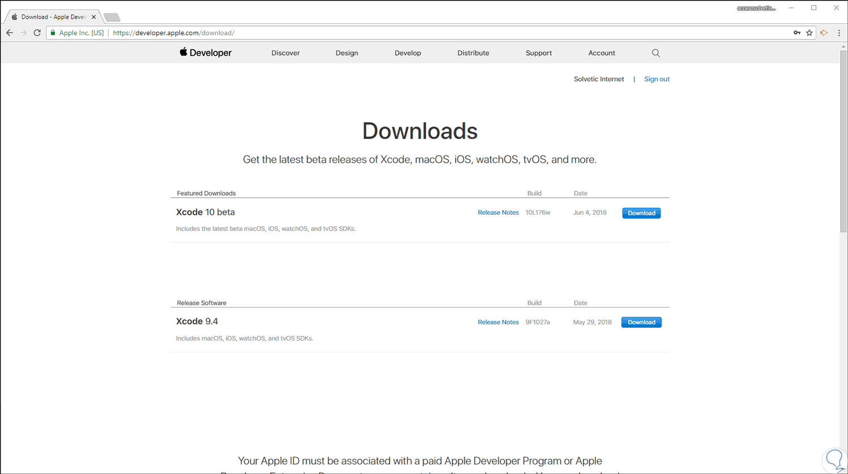848x474 pixels.
Task: Open the Support menu
Action: [x=539, y=53]
